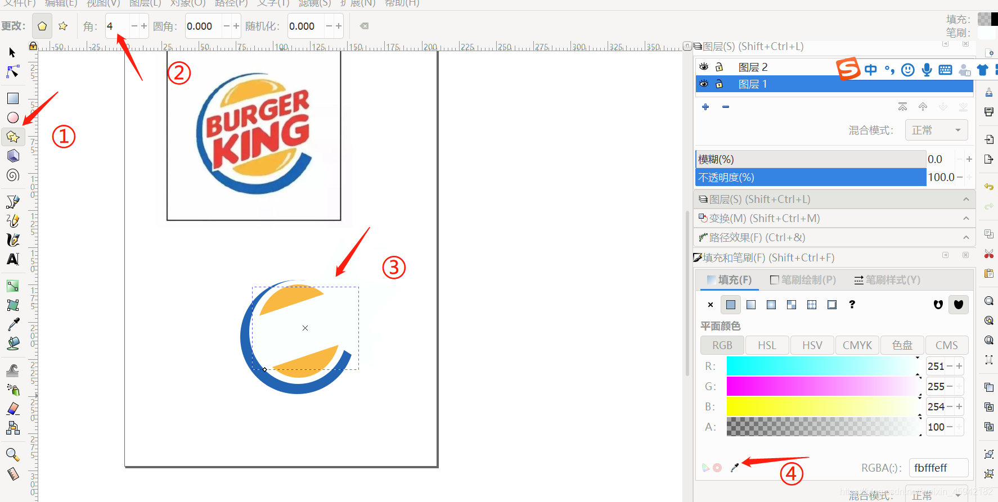Select the mesh gradient tool
The image size is (998, 502).
12,305
